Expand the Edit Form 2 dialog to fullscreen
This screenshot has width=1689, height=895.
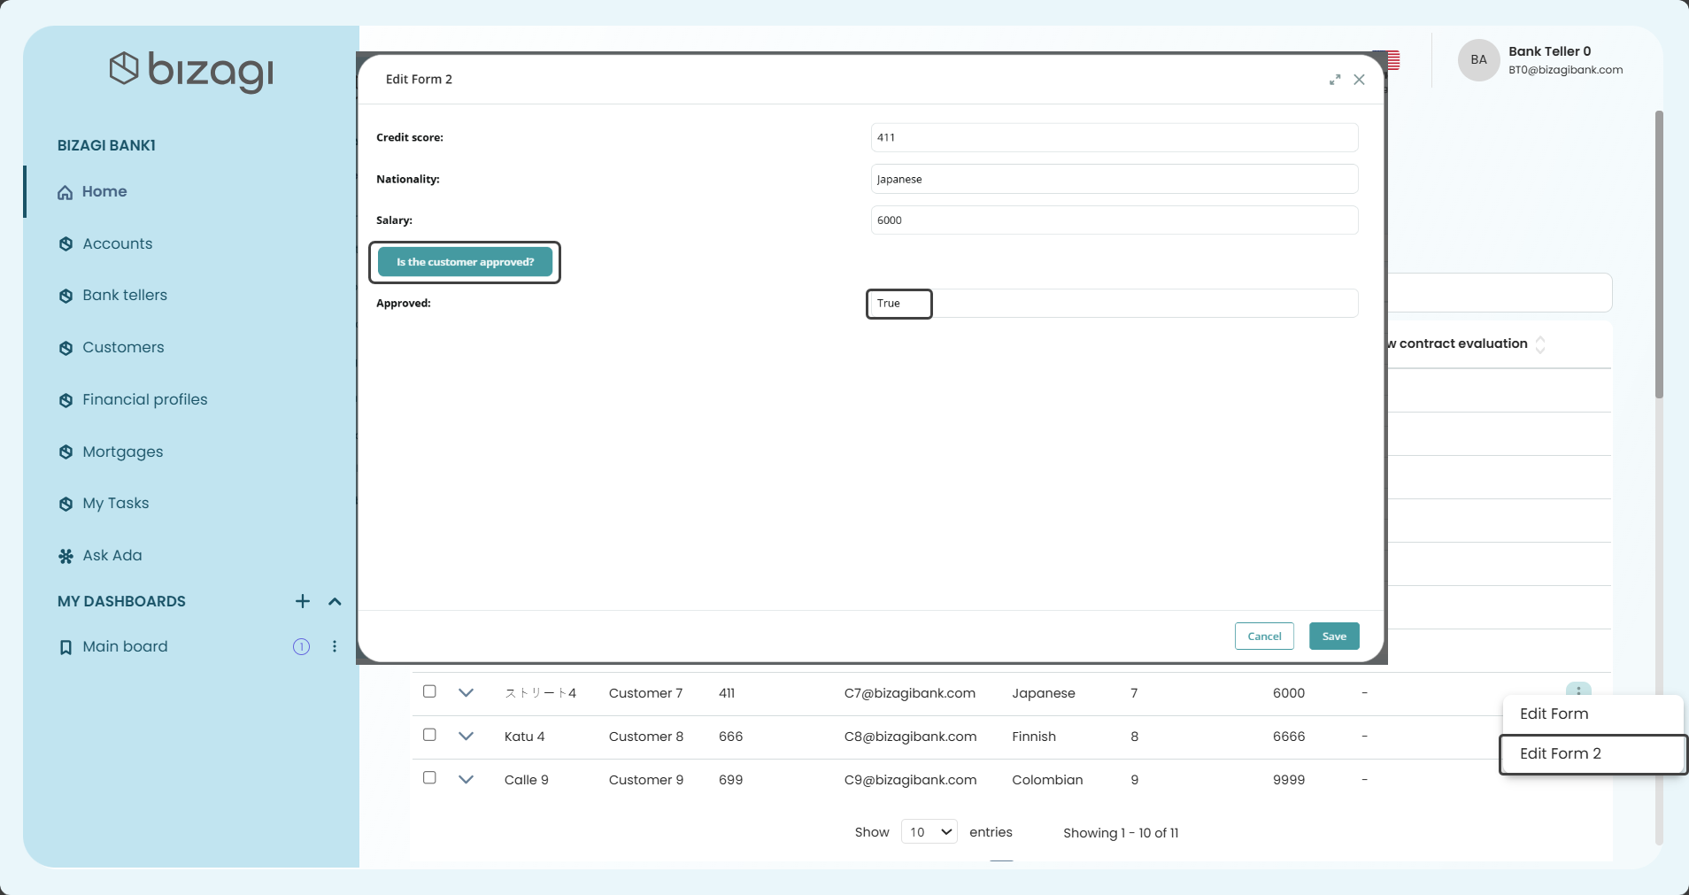[1334, 80]
